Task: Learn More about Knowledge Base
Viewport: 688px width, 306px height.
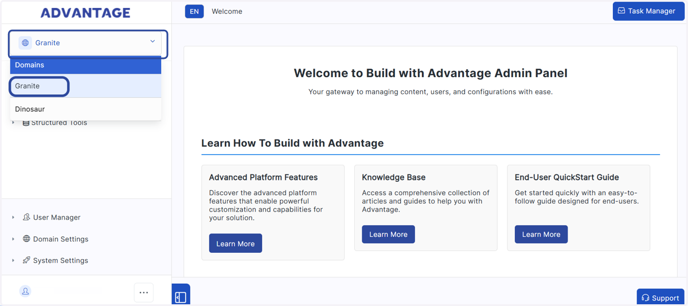Action: [388, 235]
